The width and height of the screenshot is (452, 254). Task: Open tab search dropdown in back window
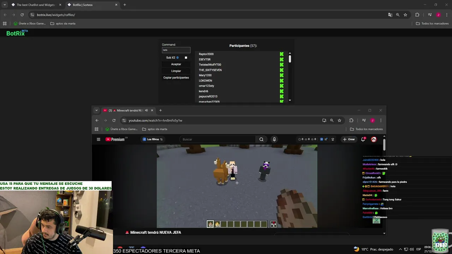coord(5,5)
